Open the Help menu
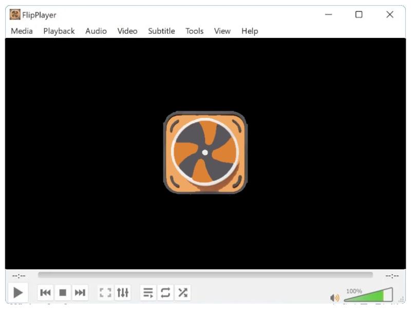 (250, 31)
